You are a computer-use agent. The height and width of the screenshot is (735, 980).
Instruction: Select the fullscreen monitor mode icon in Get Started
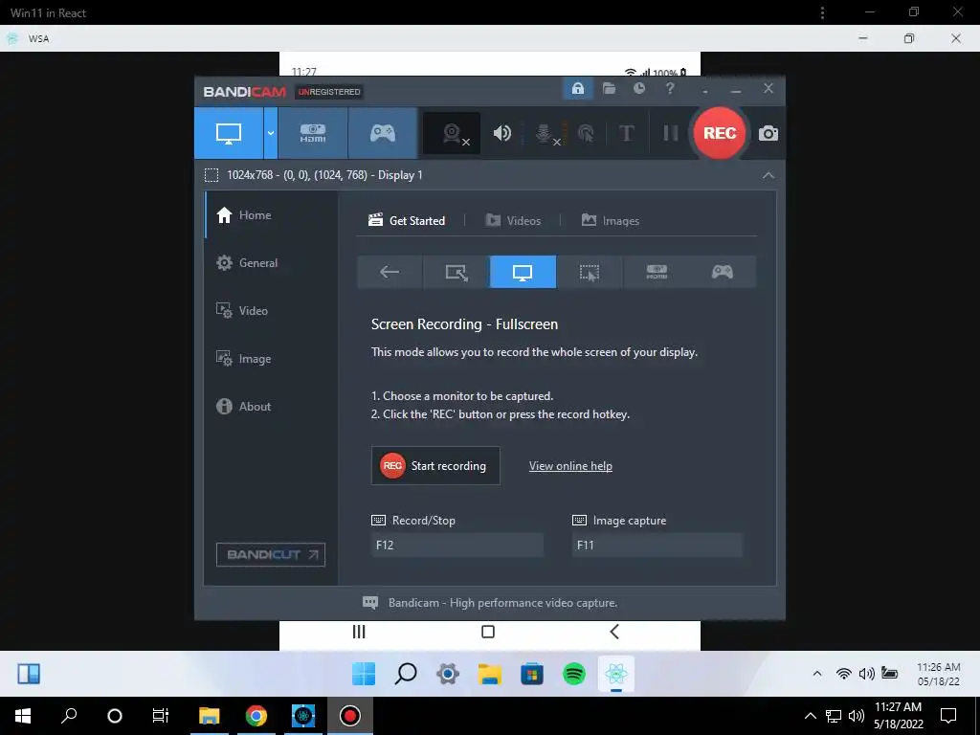523,272
